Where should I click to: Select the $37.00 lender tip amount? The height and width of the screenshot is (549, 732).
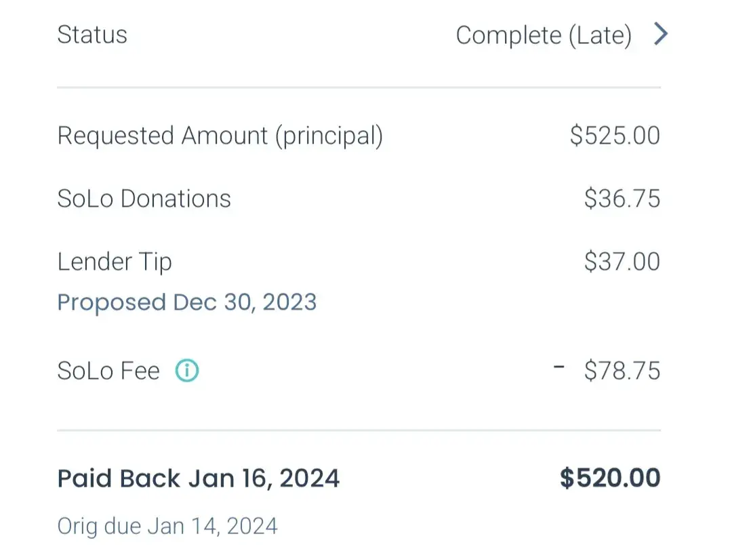pos(622,262)
